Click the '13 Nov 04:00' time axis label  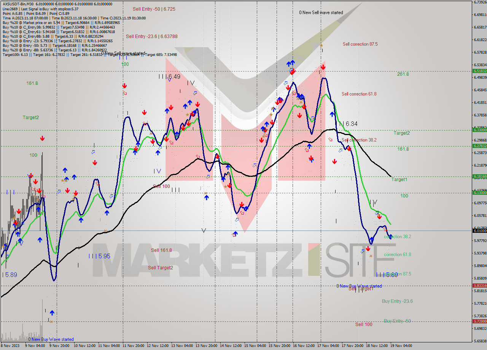point(182,346)
